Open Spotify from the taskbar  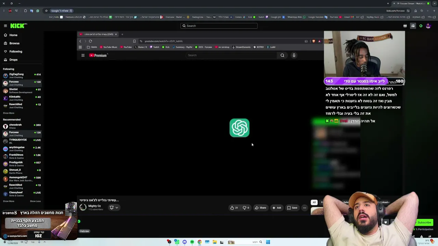point(192,242)
